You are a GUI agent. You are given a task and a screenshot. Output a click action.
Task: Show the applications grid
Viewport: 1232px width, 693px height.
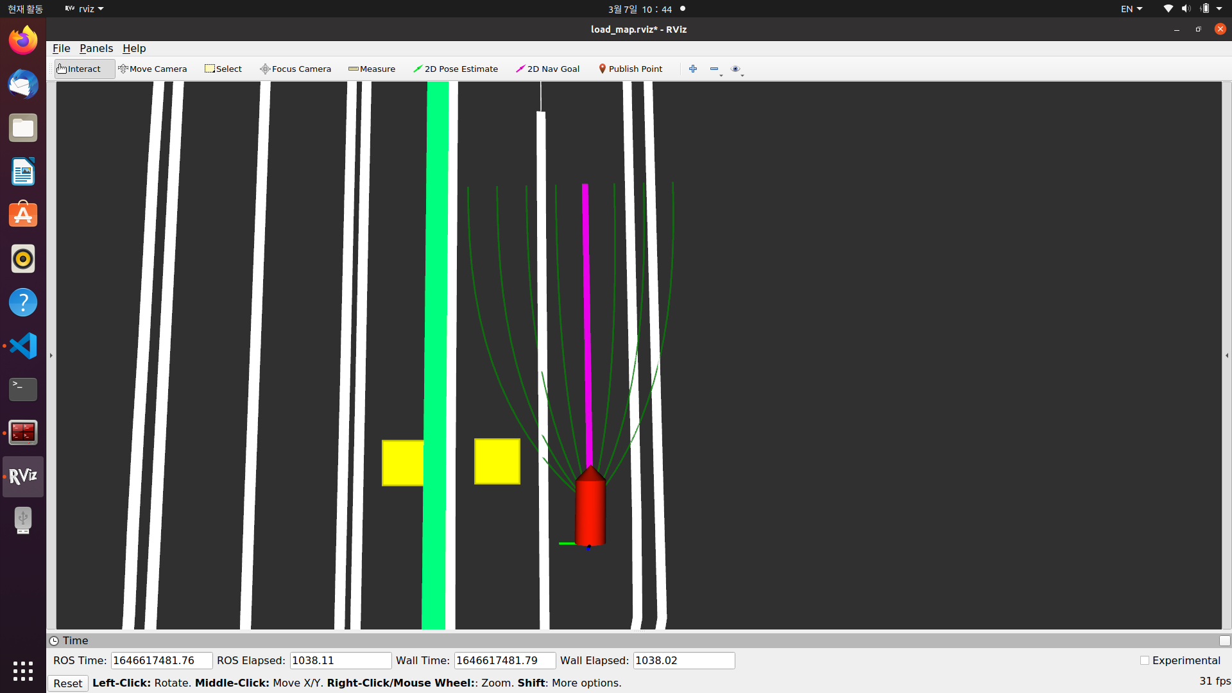point(23,671)
